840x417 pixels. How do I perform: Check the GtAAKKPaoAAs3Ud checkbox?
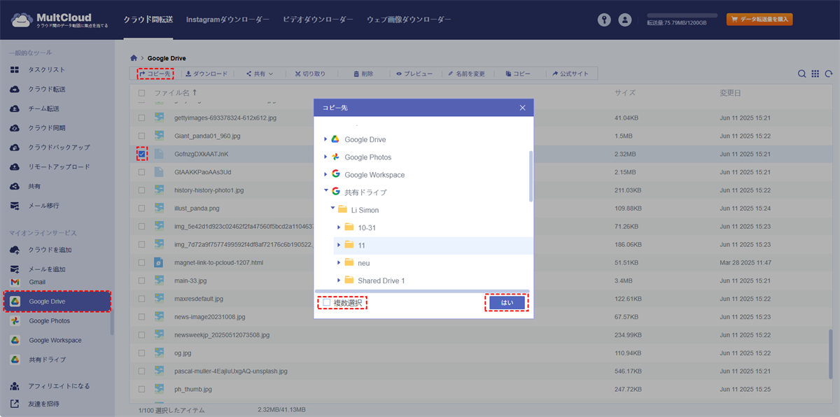[x=141, y=171]
